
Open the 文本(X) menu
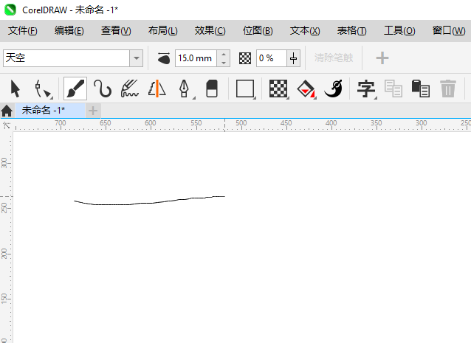(x=305, y=30)
